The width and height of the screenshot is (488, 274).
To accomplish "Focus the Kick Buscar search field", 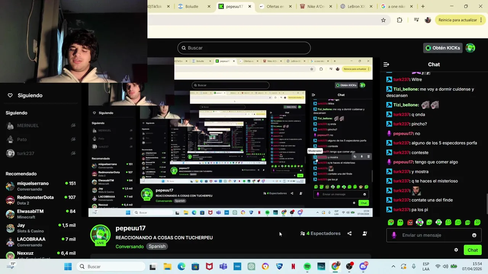I will 244,48.
